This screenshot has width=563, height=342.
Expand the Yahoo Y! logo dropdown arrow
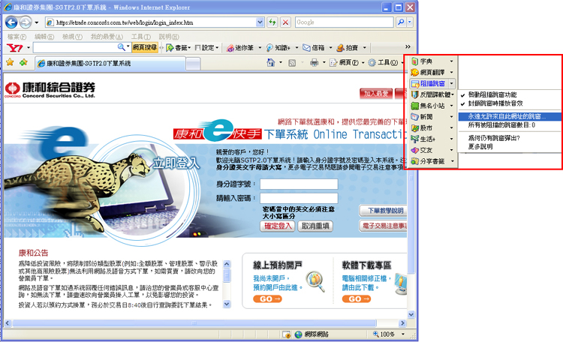[x=29, y=47]
